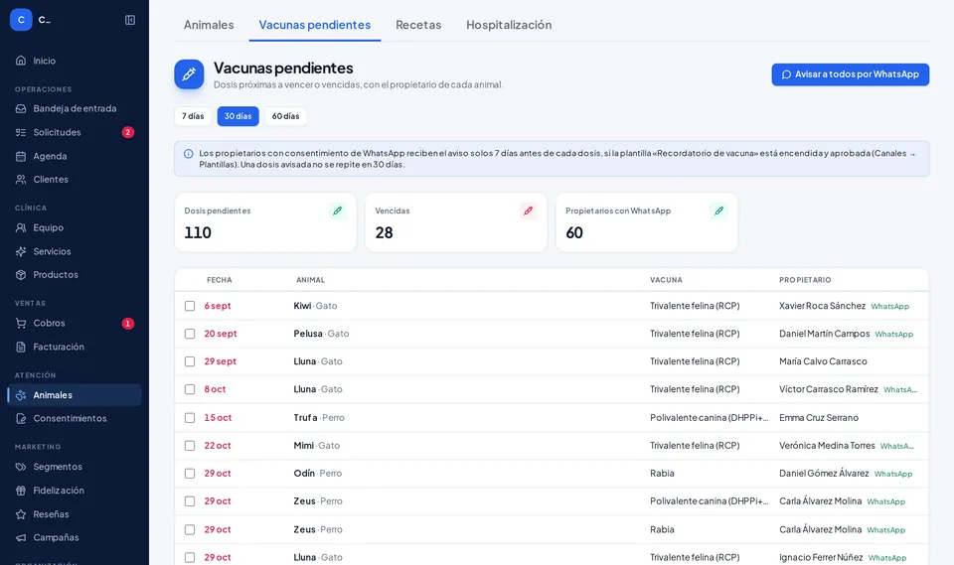Click the Propietario column header
The image size is (954, 565).
point(805,280)
